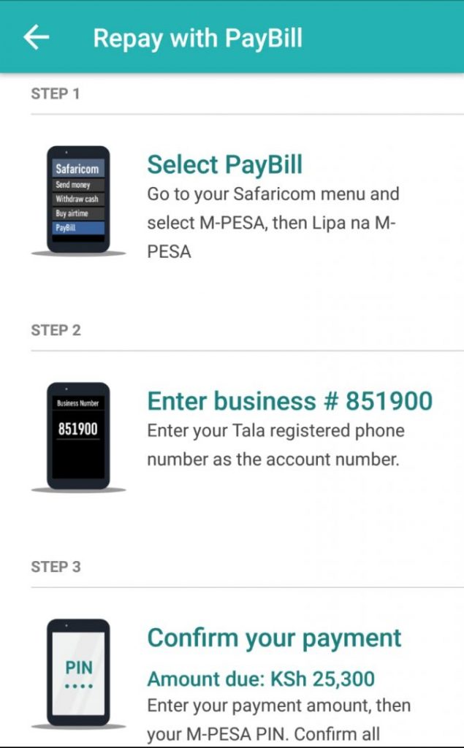Tap the Business Number phone illustration

pos(77,436)
